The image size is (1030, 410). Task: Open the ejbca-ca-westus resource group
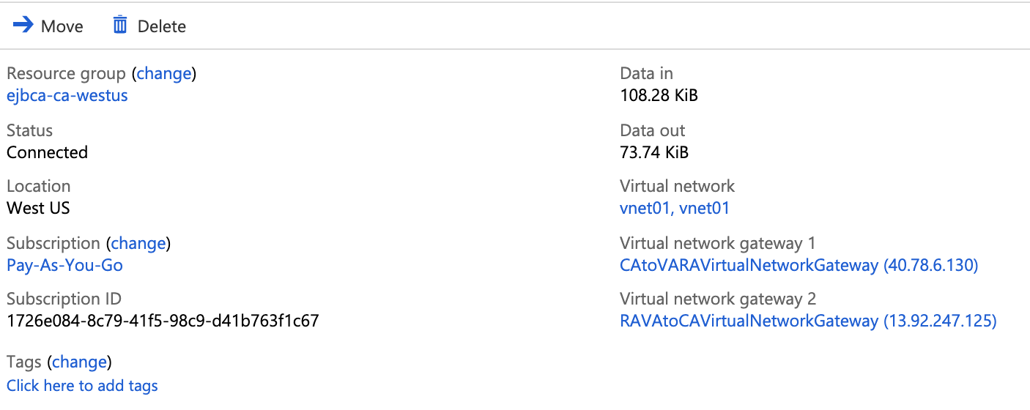(67, 95)
